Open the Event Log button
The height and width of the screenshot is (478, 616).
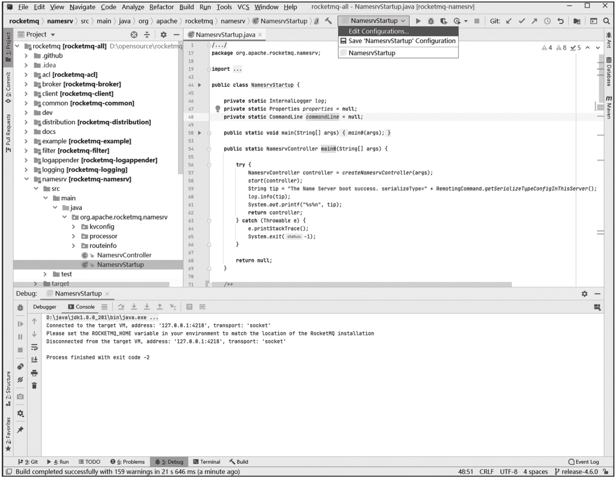coord(584,462)
